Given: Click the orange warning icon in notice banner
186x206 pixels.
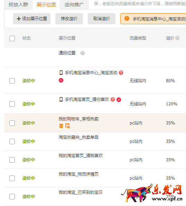Looking at the screenshot, I should [127, 18].
